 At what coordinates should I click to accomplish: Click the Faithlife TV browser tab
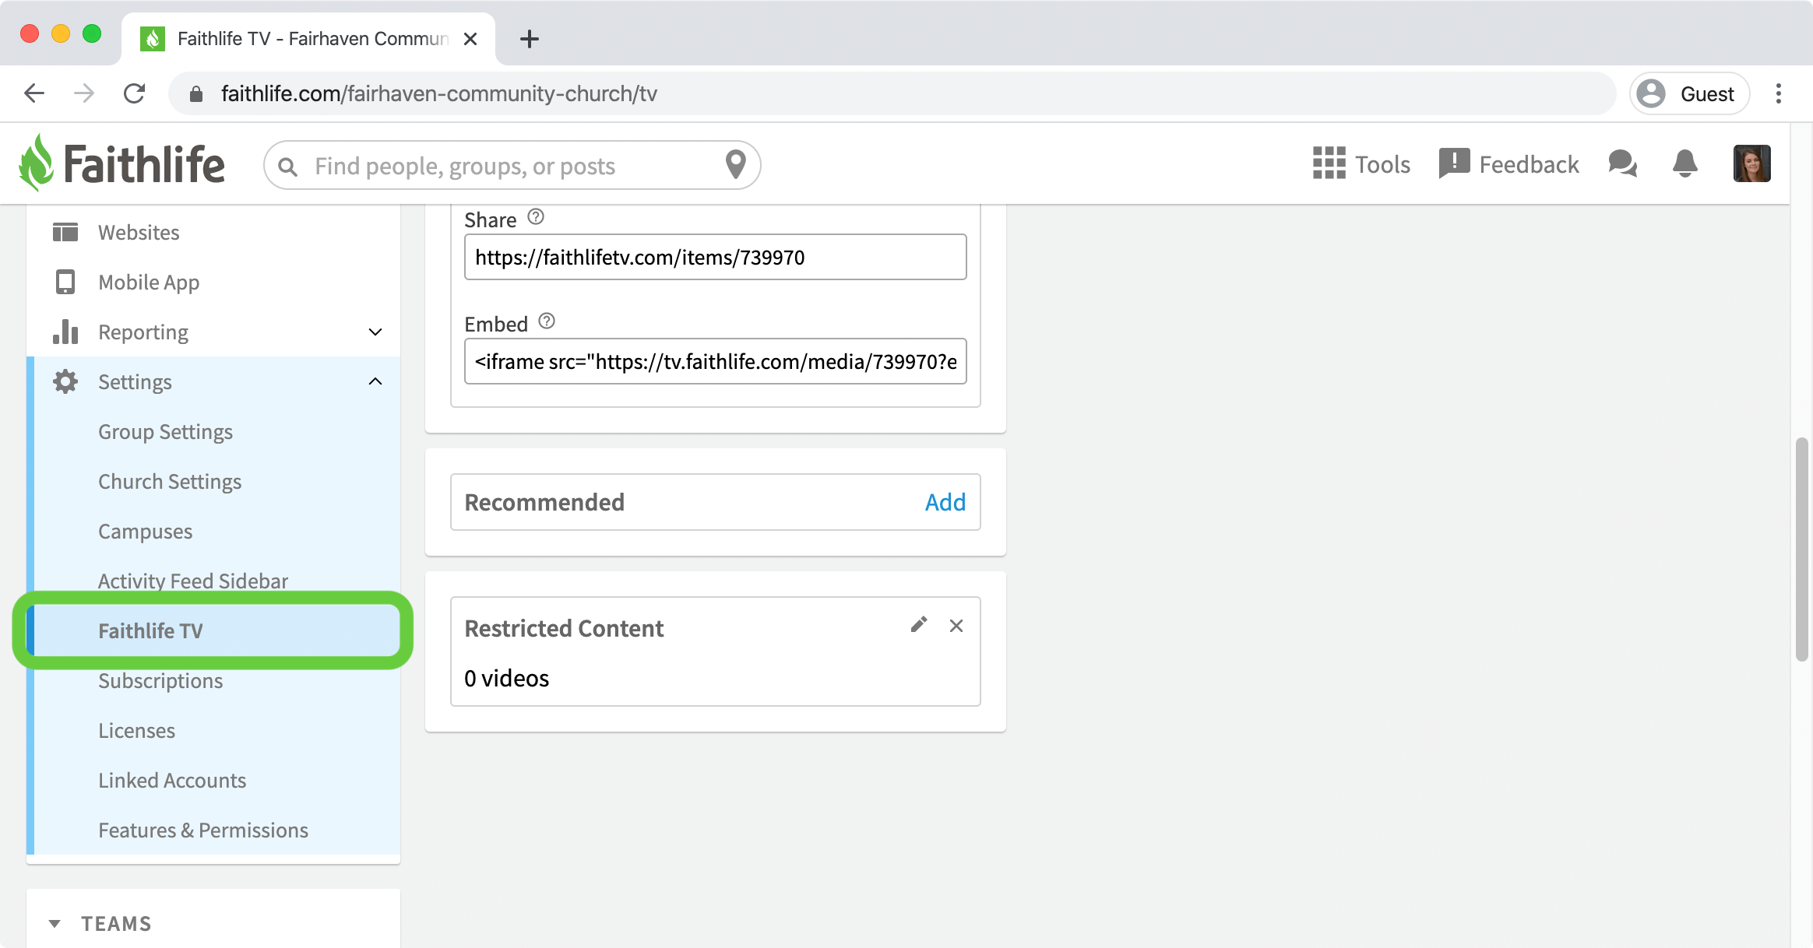coord(308,39)
